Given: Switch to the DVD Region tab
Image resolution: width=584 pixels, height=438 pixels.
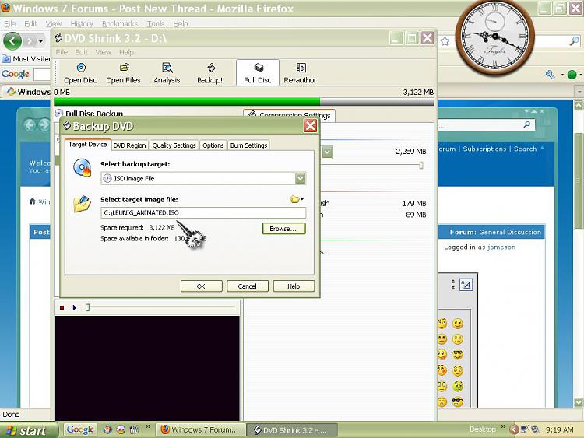Looking at the screenshot, I should click(x=129, y=145).
